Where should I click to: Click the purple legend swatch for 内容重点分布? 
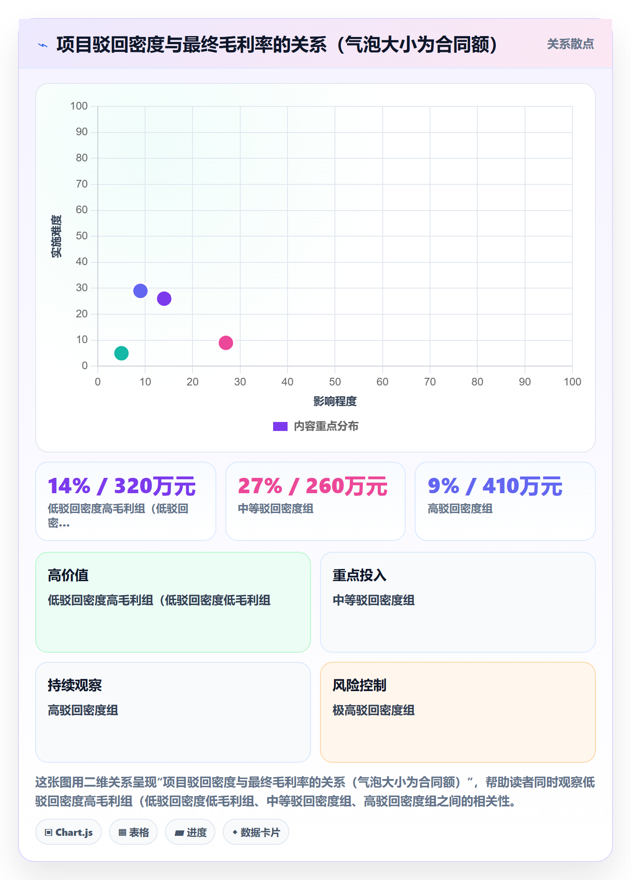tap(280, 426)
